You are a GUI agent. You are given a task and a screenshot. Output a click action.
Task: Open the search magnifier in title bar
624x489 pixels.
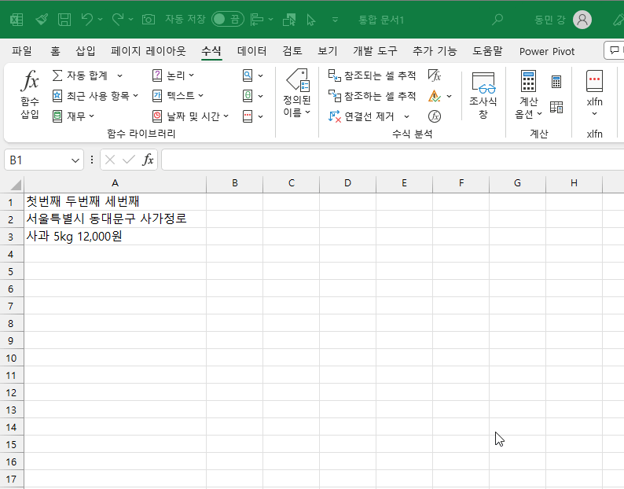(x=497, y=20)
